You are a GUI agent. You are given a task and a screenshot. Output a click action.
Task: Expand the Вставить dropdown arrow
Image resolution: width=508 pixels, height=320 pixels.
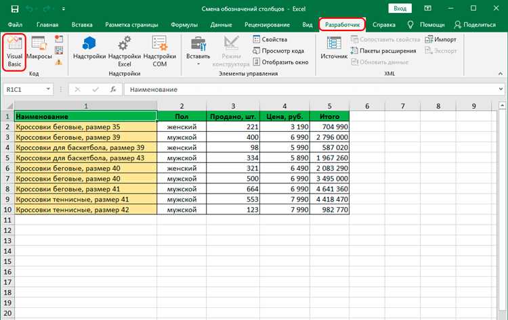click(198, 64)
